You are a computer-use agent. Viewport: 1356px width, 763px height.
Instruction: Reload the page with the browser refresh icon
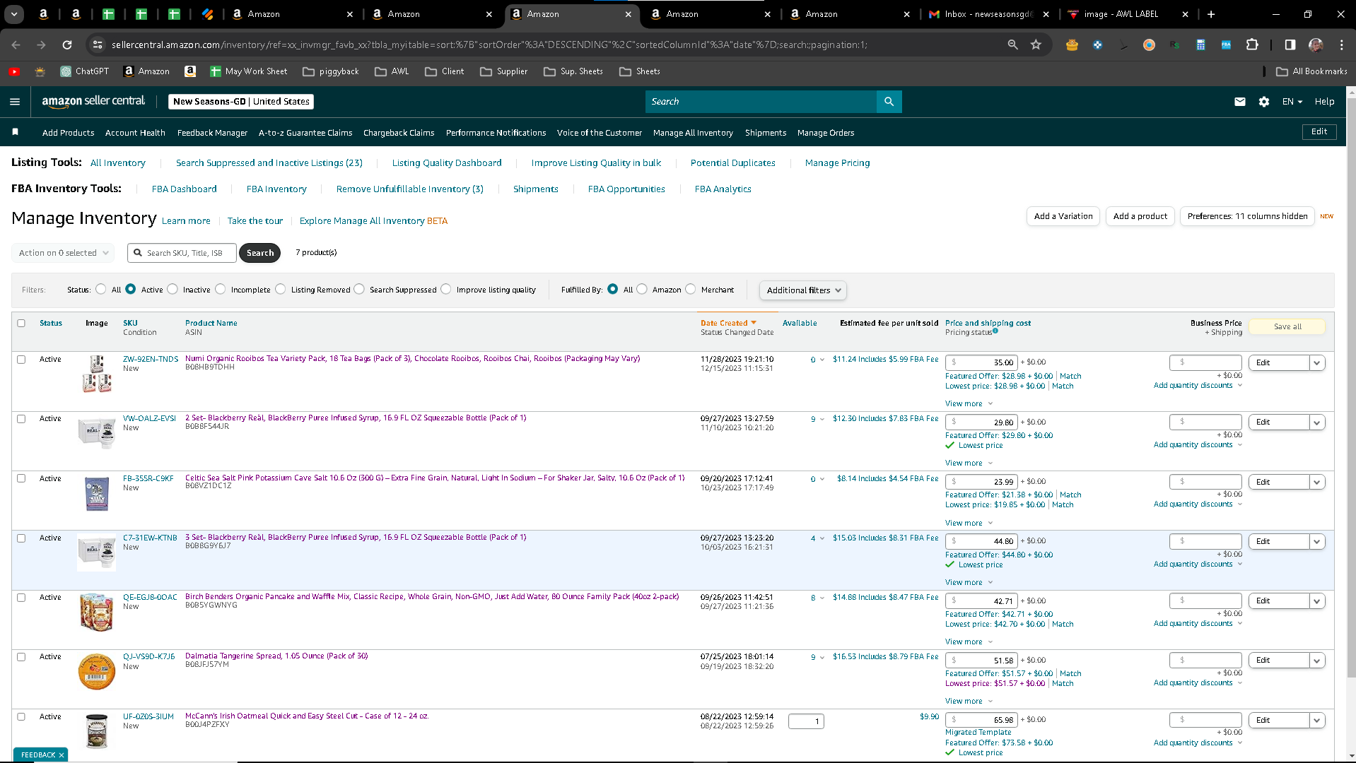pos(67,45)
